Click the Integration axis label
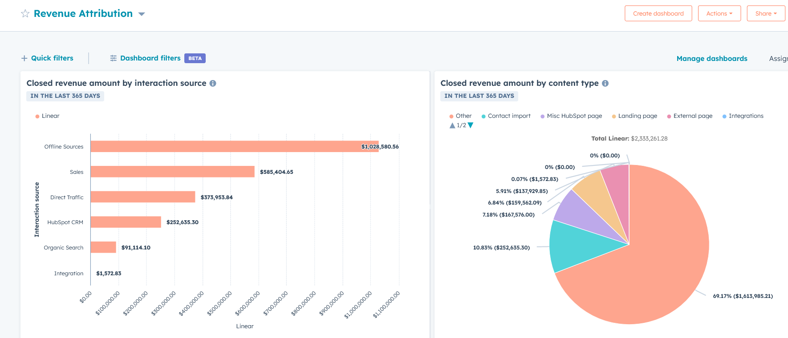The height and width of the screenshot is (338, 788). pos(69,274)
